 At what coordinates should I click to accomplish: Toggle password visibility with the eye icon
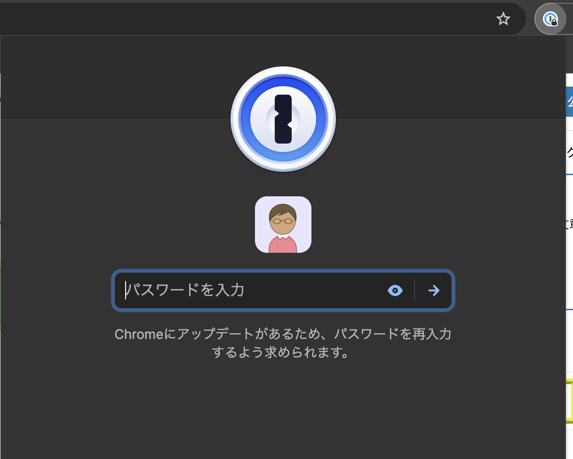pos(395,290)
